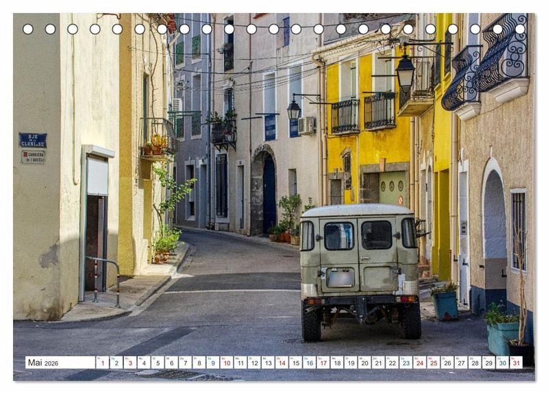This screenshot has width=548, height=394.
Task: Click day 28 in the calendar row
Action: (x=474, y=362)
